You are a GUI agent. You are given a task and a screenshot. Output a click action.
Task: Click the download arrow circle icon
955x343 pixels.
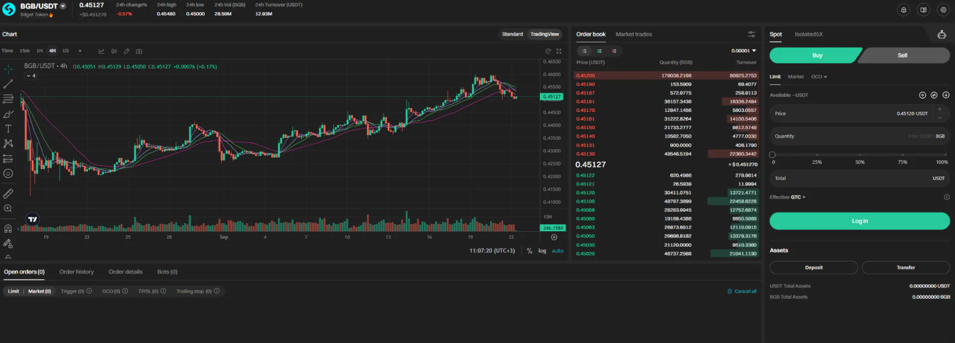click(946, 95)
